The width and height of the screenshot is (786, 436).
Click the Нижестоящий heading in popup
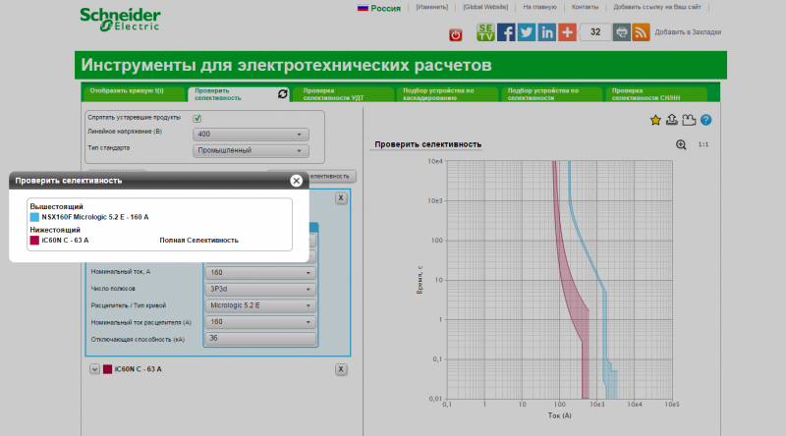pos(55,230)
